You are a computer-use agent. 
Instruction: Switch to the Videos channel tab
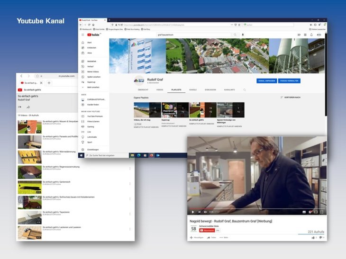[x=160, y=89]
